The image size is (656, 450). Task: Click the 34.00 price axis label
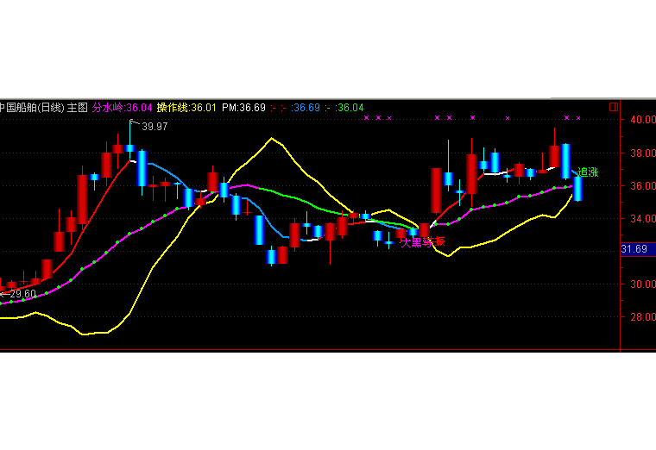[x=638, y=218]
